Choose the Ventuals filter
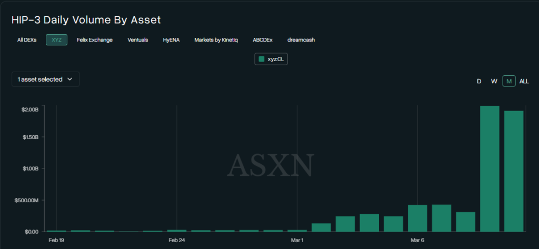 138,39
